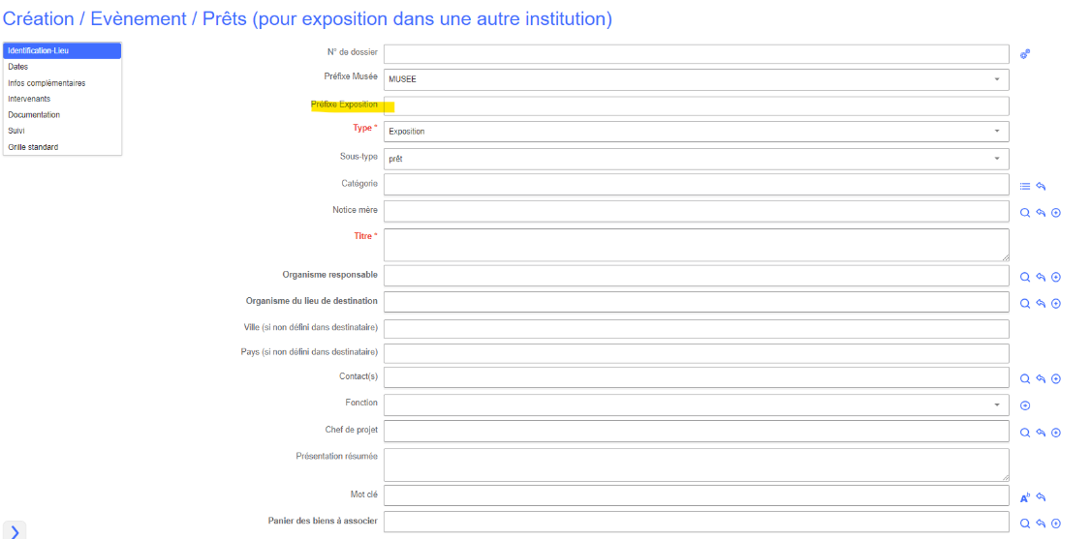Go to the Documentation section
Image resolution: width=1091 pixels, height=539 pixels.
point(34,115)
